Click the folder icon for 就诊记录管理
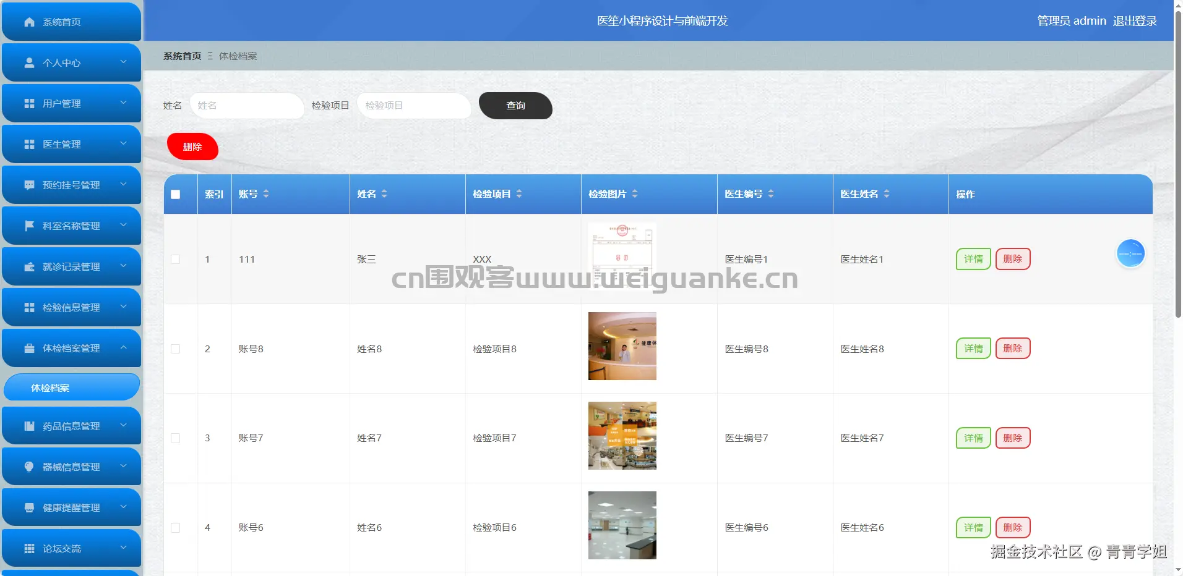Viewport: 1183px width, 576px height. [x=29, y=267]
